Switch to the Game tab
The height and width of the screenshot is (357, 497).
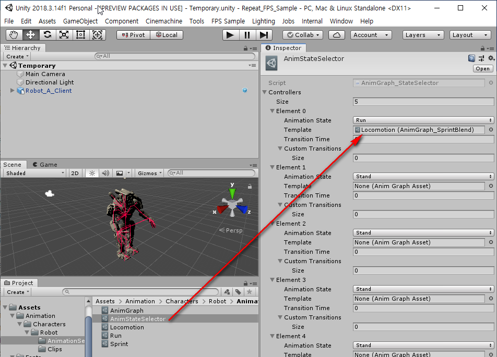click(x=45, y=165)
